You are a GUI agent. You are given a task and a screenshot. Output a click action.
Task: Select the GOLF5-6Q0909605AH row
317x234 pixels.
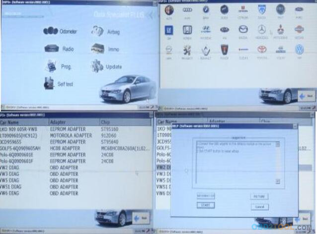pos(76,148)
